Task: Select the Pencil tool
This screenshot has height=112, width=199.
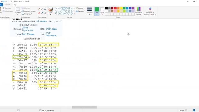Action: coord(39,9)
